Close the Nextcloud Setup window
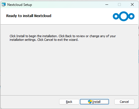This screenshot has height=109, width=139. coord(132,4)
